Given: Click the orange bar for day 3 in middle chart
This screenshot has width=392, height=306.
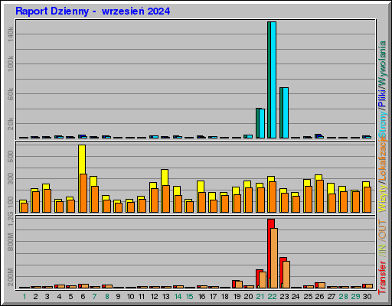Looking at the screenshot, I should pos(47,200).
